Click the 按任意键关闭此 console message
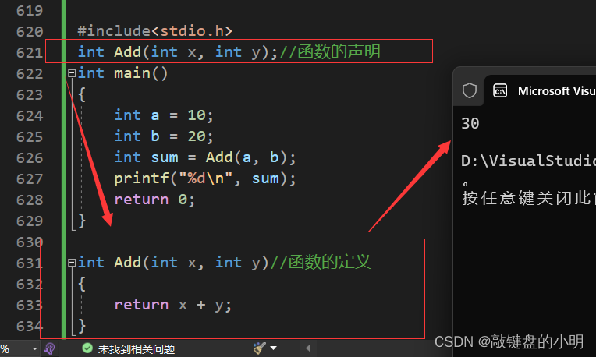The image size is (596, 357). [x=529, y=198]
